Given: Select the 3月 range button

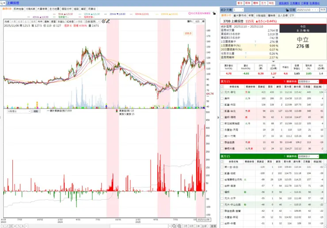Looking at the screenshot, I should 185,226.
